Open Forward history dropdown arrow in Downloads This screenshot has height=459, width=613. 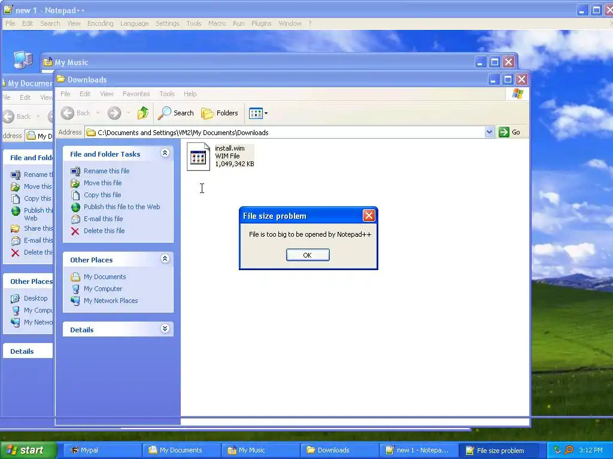pos(128,113)
